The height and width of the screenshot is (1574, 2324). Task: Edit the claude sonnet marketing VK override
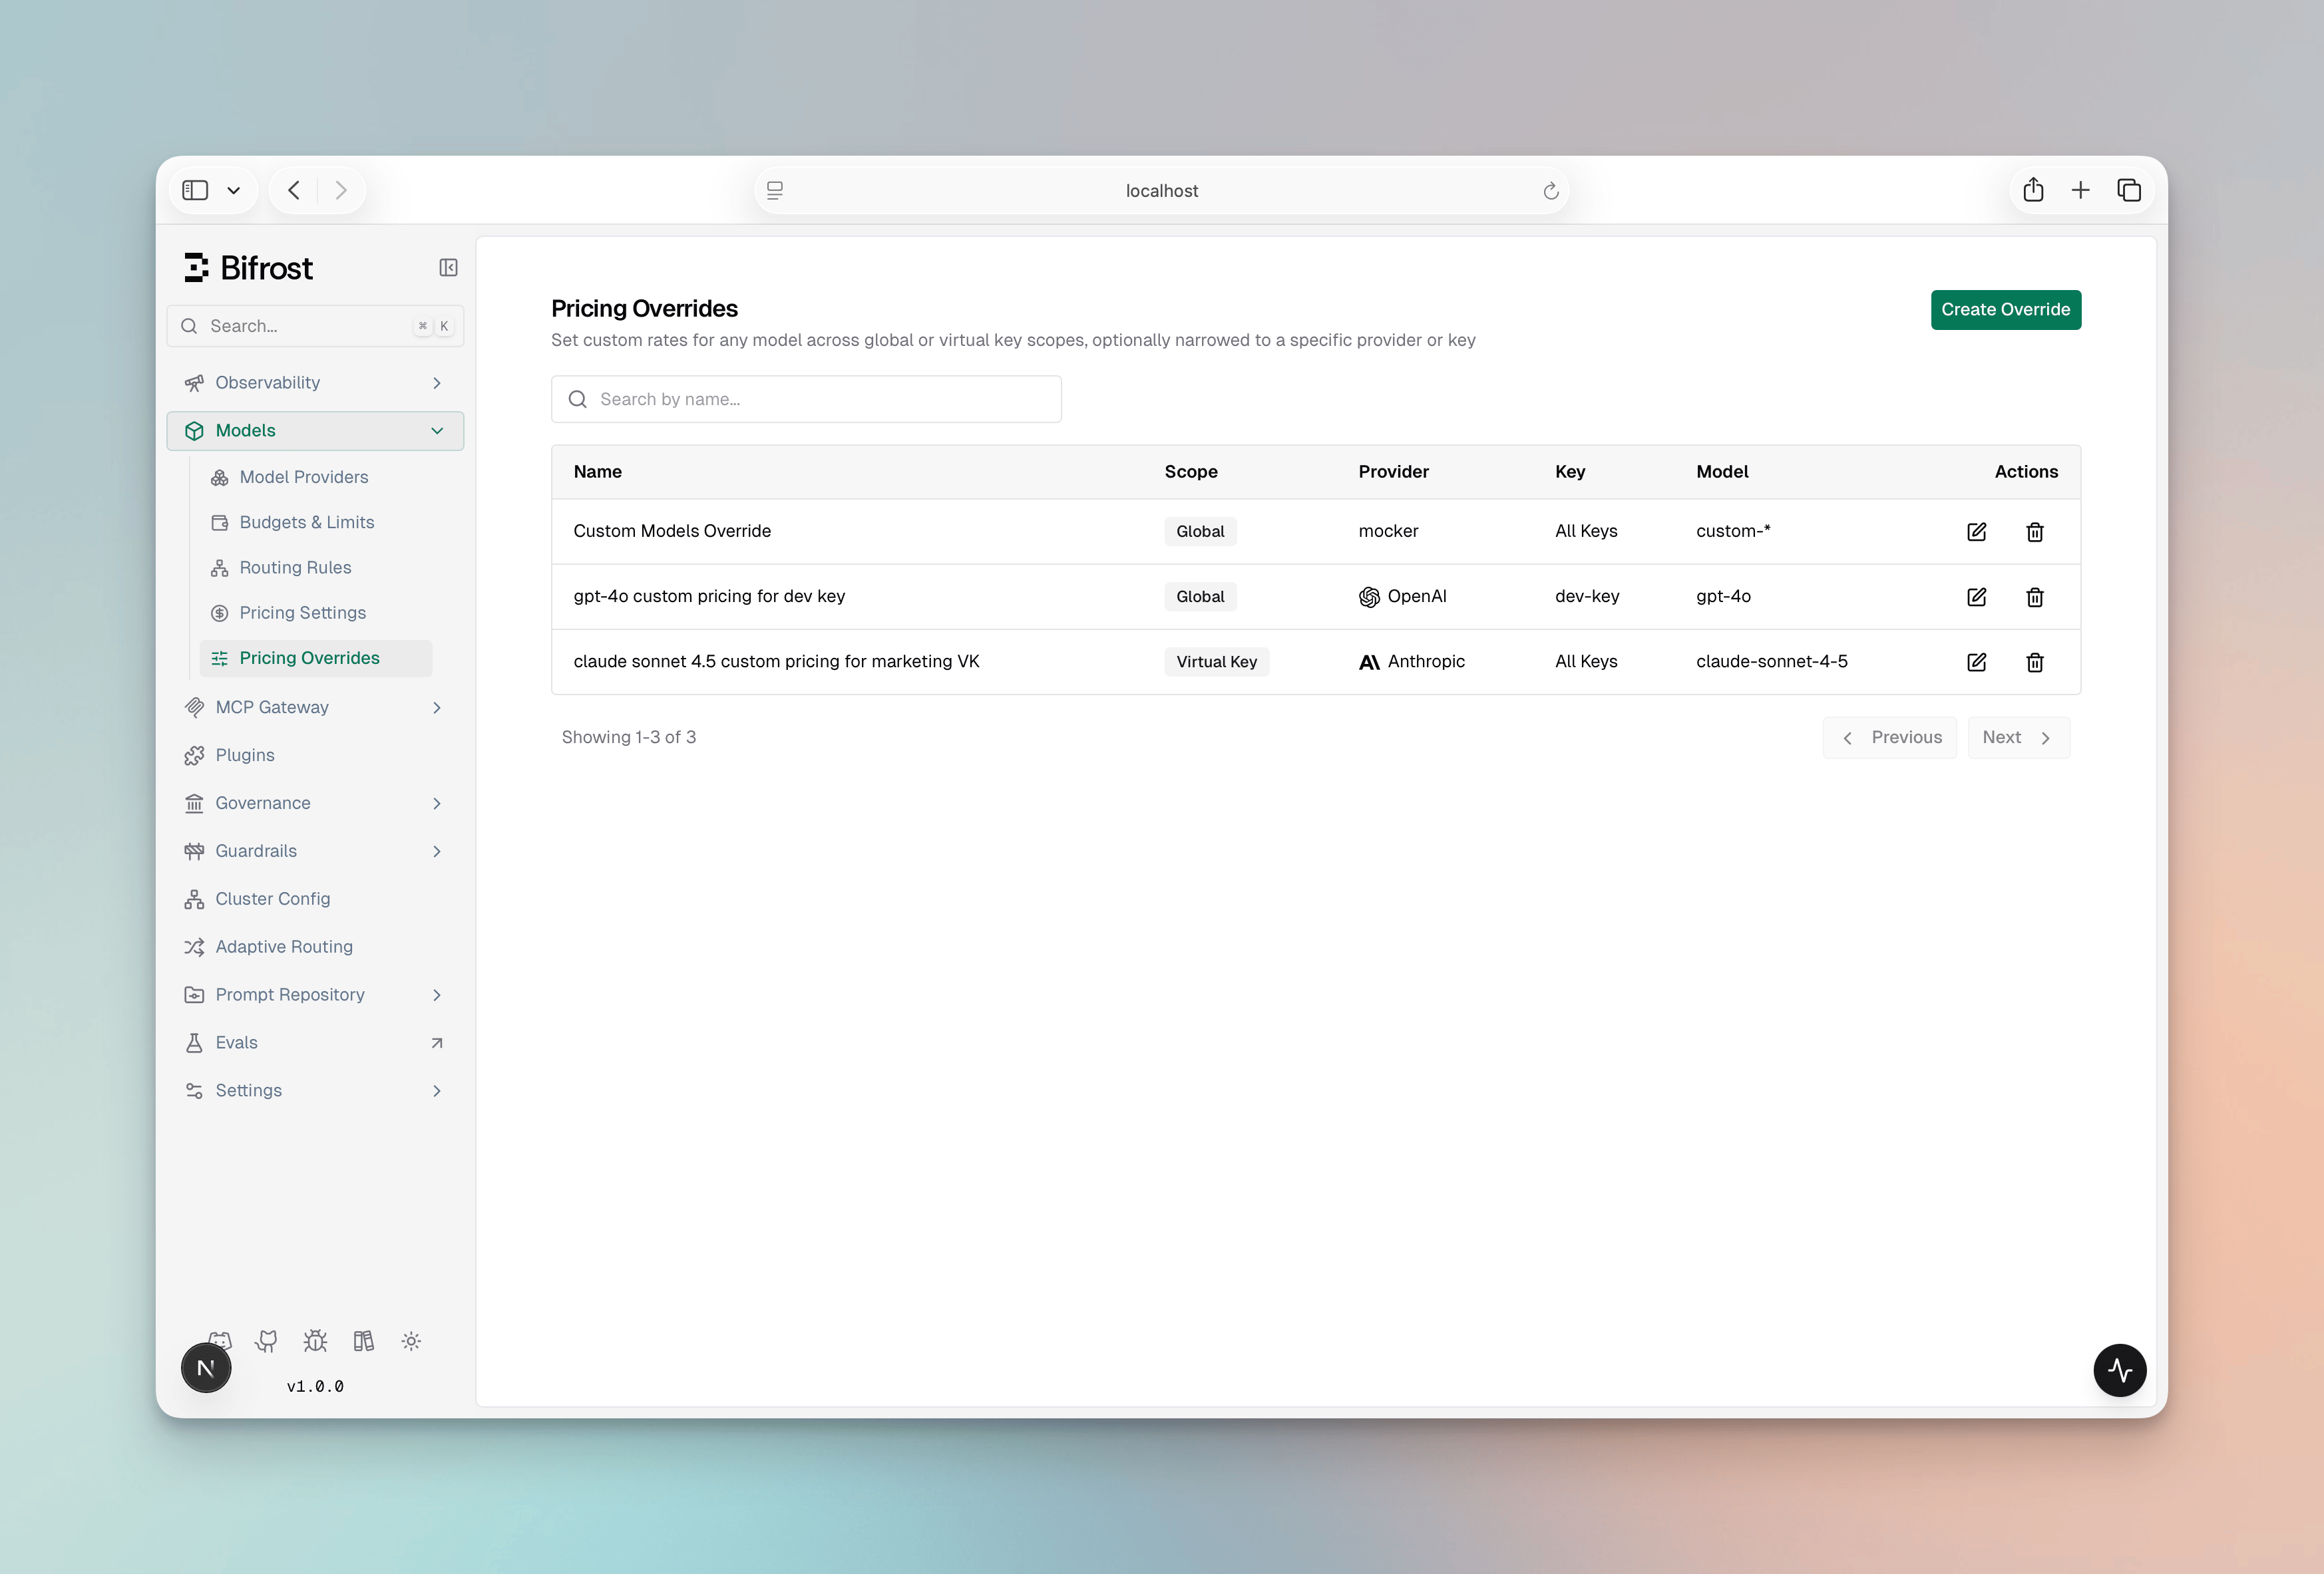click(1976, 661)
